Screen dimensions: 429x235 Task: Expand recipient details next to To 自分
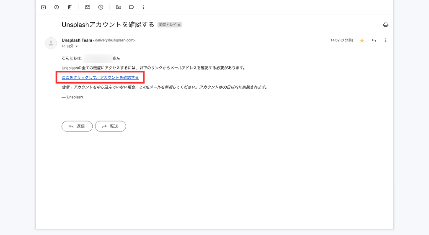pyautogui.click(x=77, y=46)
